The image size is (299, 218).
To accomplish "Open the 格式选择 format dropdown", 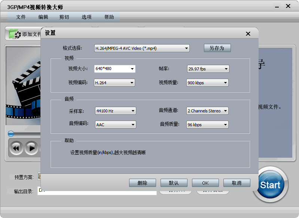I will pos(142,48).
